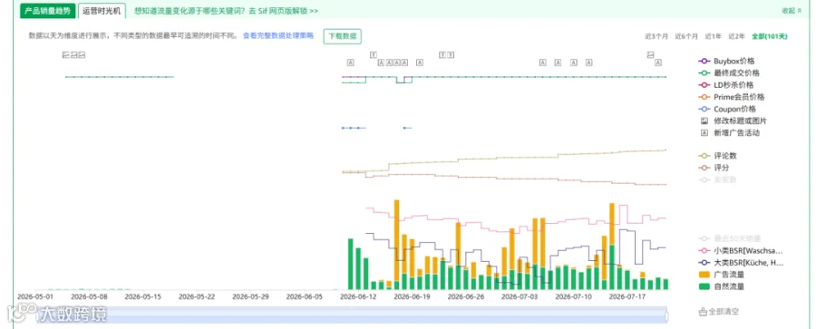Click the last A ad-activity marker on the right
Screen dimensions: 816x329
pos(658,63)
